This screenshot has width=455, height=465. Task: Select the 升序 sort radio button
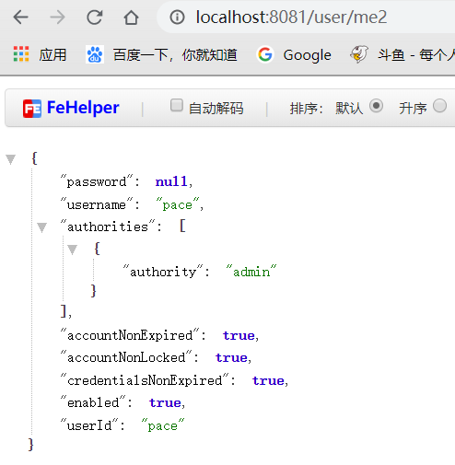(x=439, y=106)
